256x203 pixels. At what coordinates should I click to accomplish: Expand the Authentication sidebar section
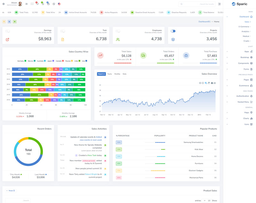[x=243, y=96]
